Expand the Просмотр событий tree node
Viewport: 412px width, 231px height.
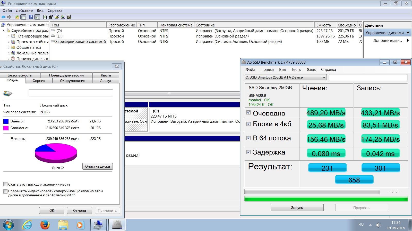(8, 42)
